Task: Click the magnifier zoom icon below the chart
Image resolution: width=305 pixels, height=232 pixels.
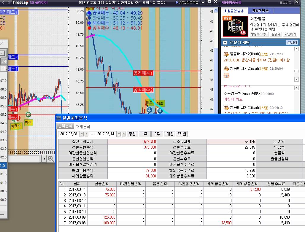Action: pos(51,159)
